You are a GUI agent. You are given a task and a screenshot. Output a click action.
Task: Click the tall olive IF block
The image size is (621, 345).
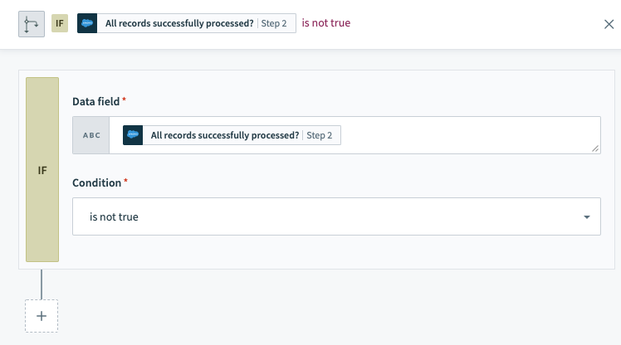click(x=42, y=170)
